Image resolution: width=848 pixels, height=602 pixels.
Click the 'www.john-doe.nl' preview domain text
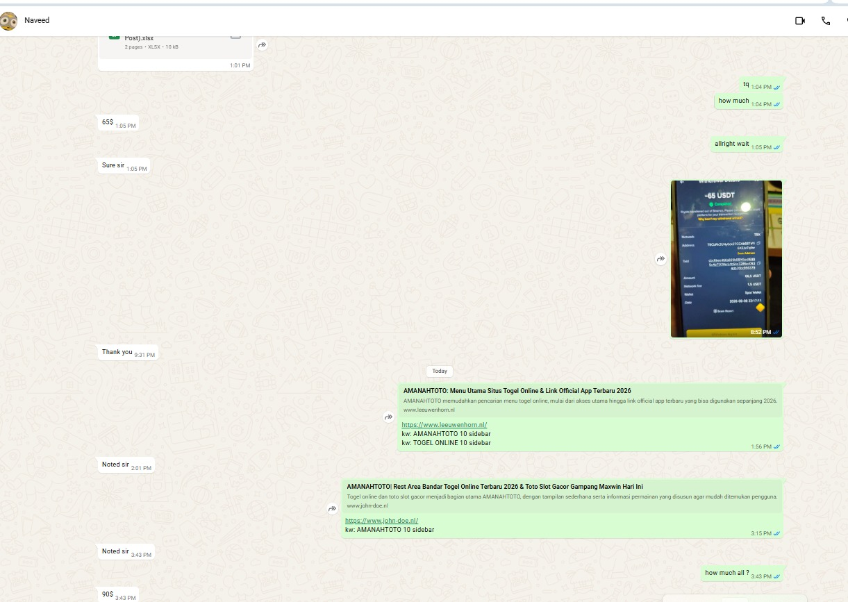point(367,506)
